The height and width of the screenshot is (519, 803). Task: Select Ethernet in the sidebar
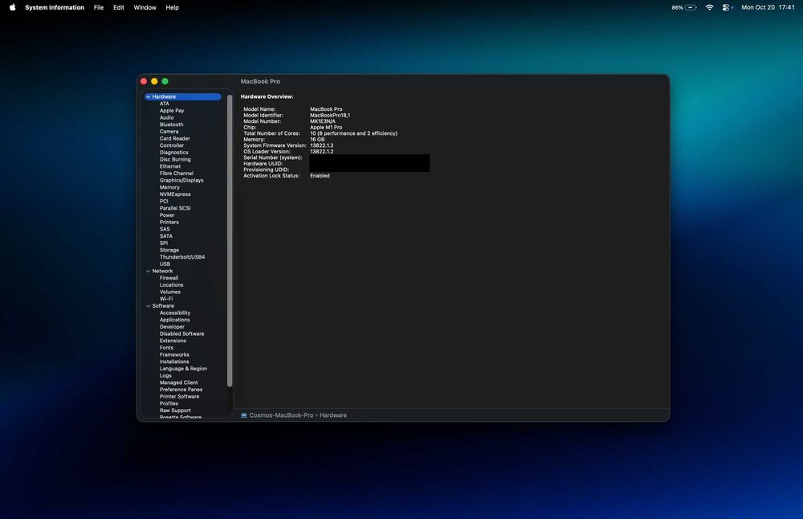pos(170,166)
